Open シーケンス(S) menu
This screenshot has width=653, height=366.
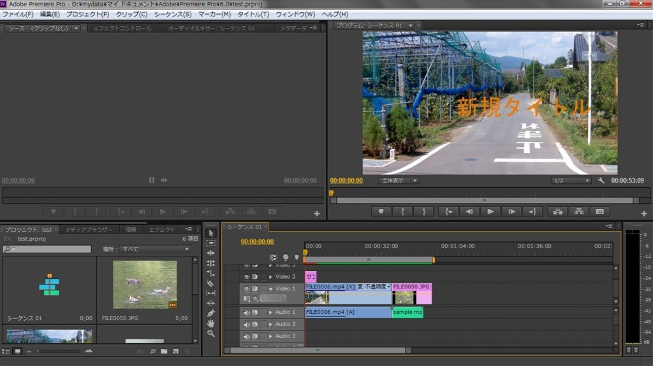173,14
